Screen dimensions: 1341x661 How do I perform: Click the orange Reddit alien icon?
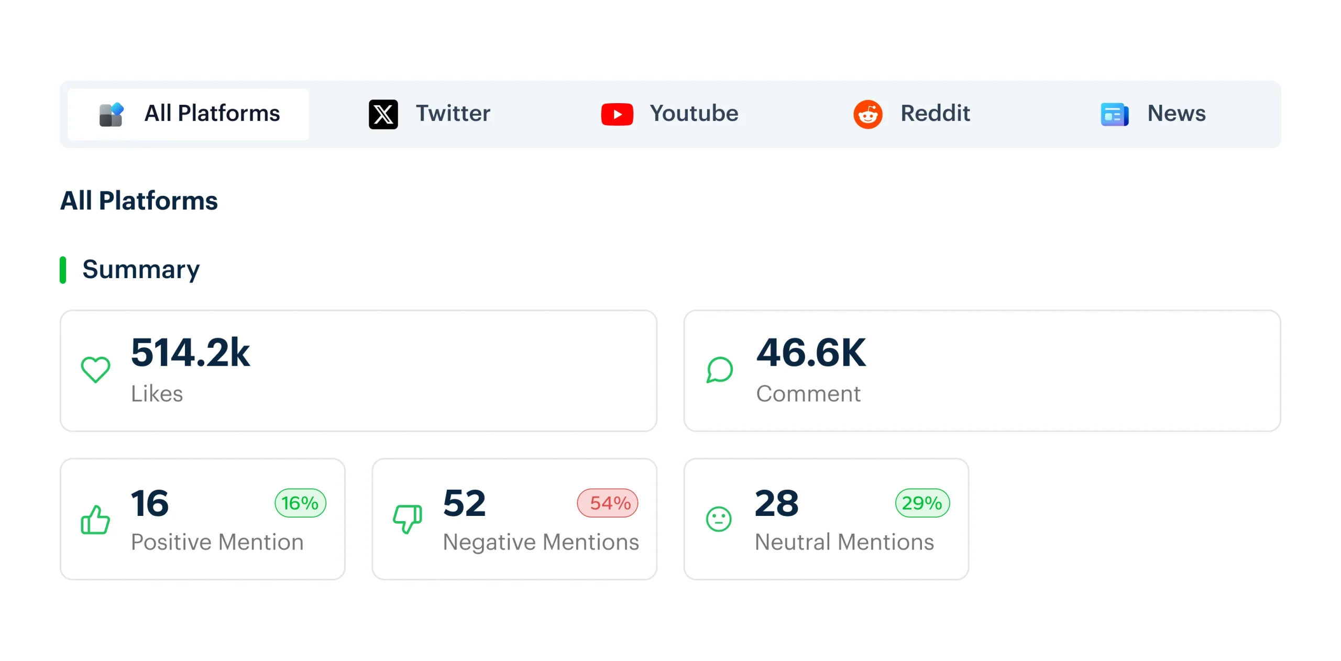click(x=867, y=114)
